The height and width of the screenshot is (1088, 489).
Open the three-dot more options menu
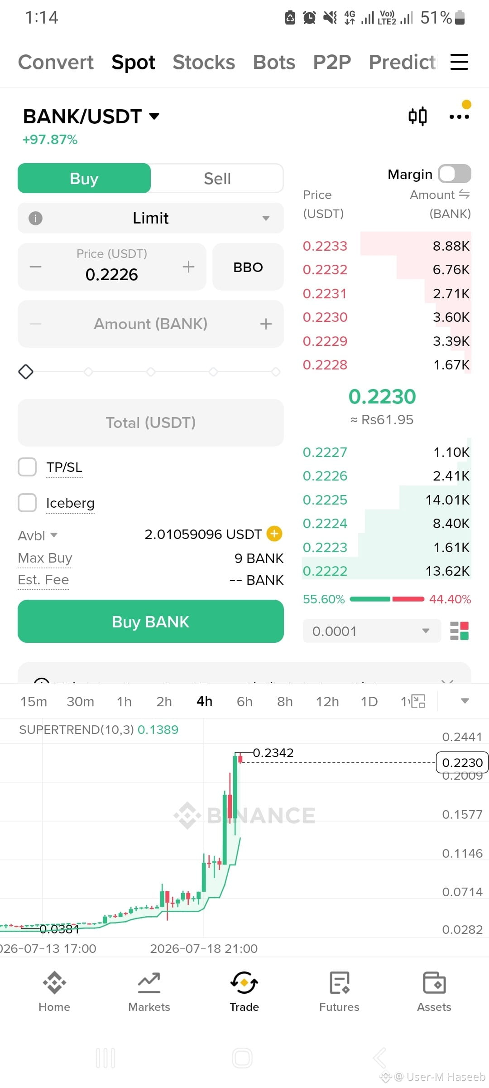[459, 117]
